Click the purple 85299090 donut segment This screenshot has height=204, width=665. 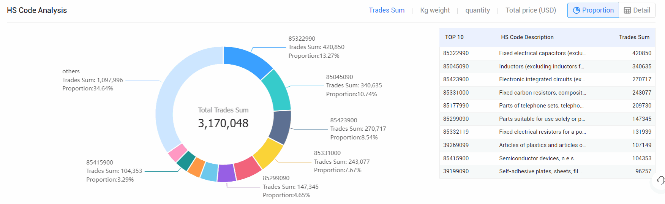(227, 173)
